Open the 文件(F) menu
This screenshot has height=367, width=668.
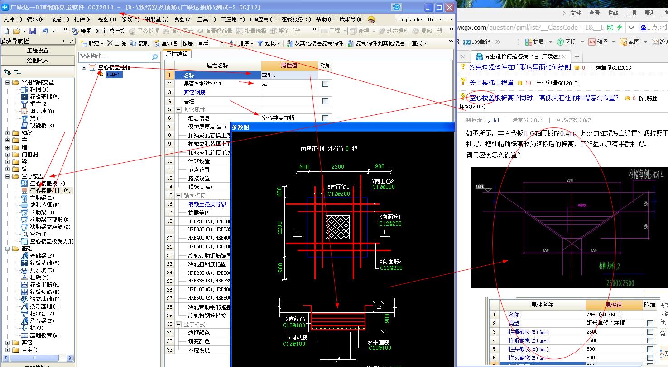(x=13, y=19)
